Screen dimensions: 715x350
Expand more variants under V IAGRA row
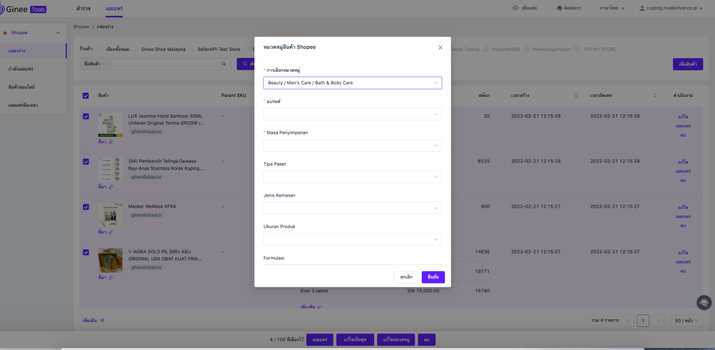click(311, 307)
